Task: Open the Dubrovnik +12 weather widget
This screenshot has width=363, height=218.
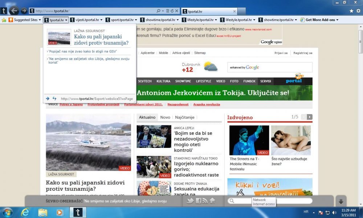Action: [x=200, y=67]
